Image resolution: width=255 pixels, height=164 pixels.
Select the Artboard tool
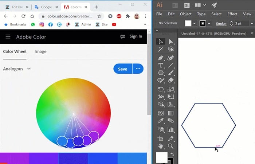(161, 138)
